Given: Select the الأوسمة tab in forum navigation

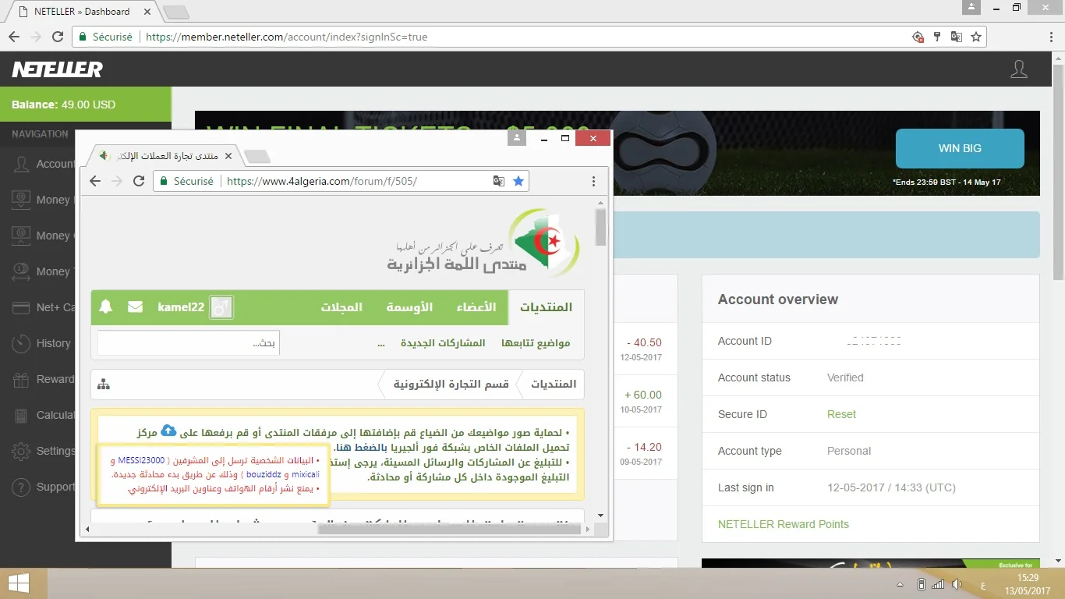Looking at the screenshot, I should (x=409, y=307).
